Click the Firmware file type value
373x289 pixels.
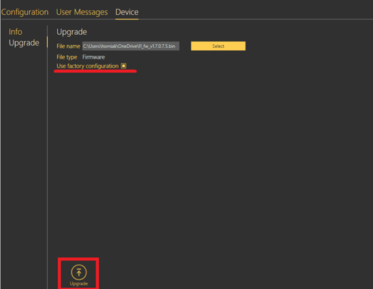[93, 57]
